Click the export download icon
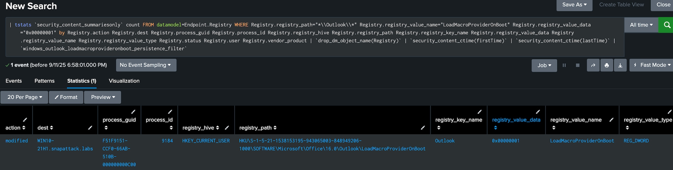Viewport: 673px width, 170px height. 620,65
